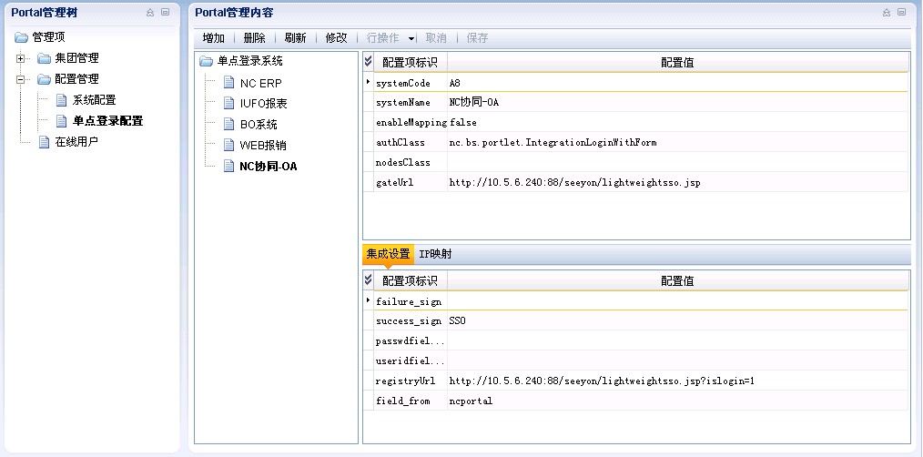
Task: Click the systemCode value A8
Action: pos(454,83)
